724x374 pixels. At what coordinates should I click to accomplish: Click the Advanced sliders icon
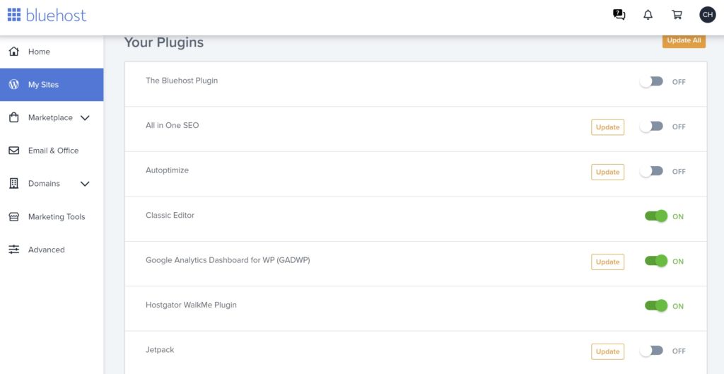[14, 250]
